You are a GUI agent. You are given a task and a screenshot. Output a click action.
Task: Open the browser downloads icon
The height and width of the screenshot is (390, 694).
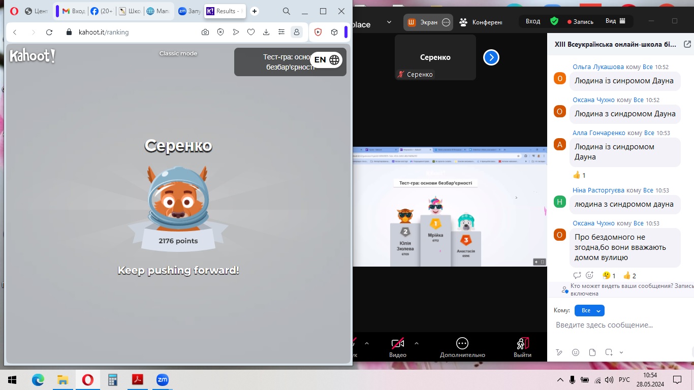coord(266,32)
